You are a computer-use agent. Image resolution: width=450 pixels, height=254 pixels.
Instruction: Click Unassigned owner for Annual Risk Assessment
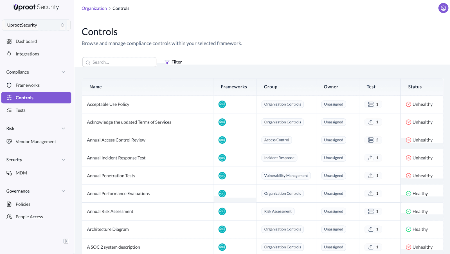pos(333,212)
